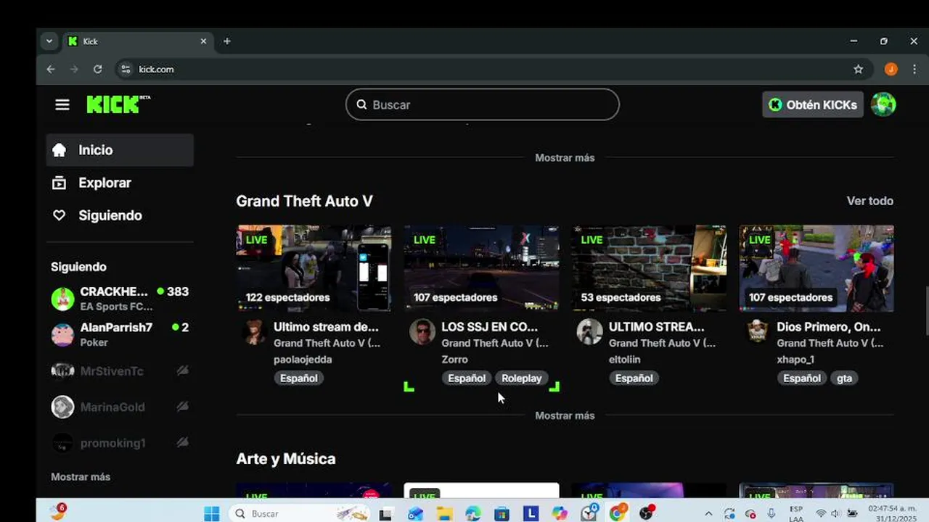Click the magnifier icon in Buscar field
The height and width of the screenshot is (522, 929).
pyautogui.click(x=361, y=104)
